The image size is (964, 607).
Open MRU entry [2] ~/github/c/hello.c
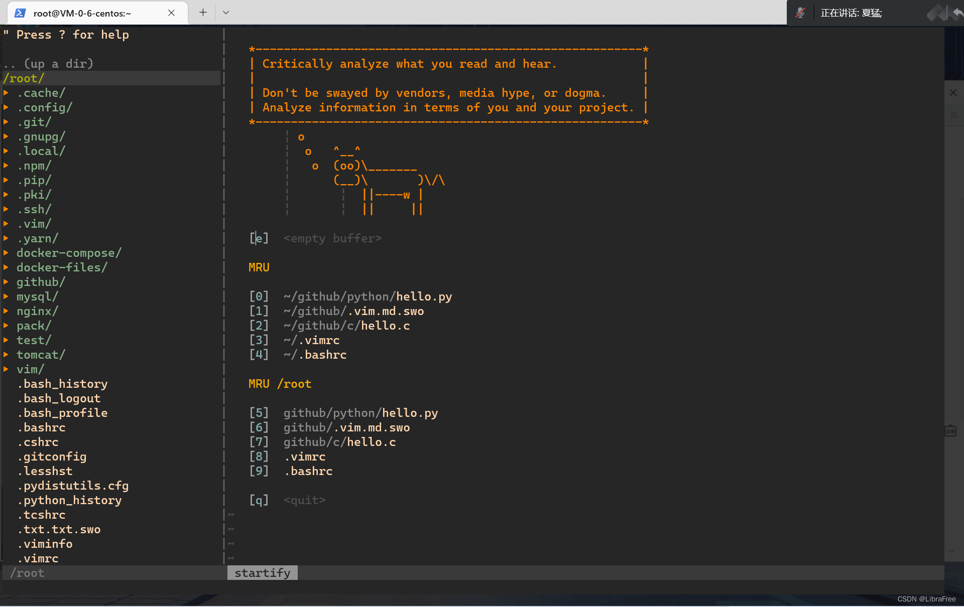(329, 326)
